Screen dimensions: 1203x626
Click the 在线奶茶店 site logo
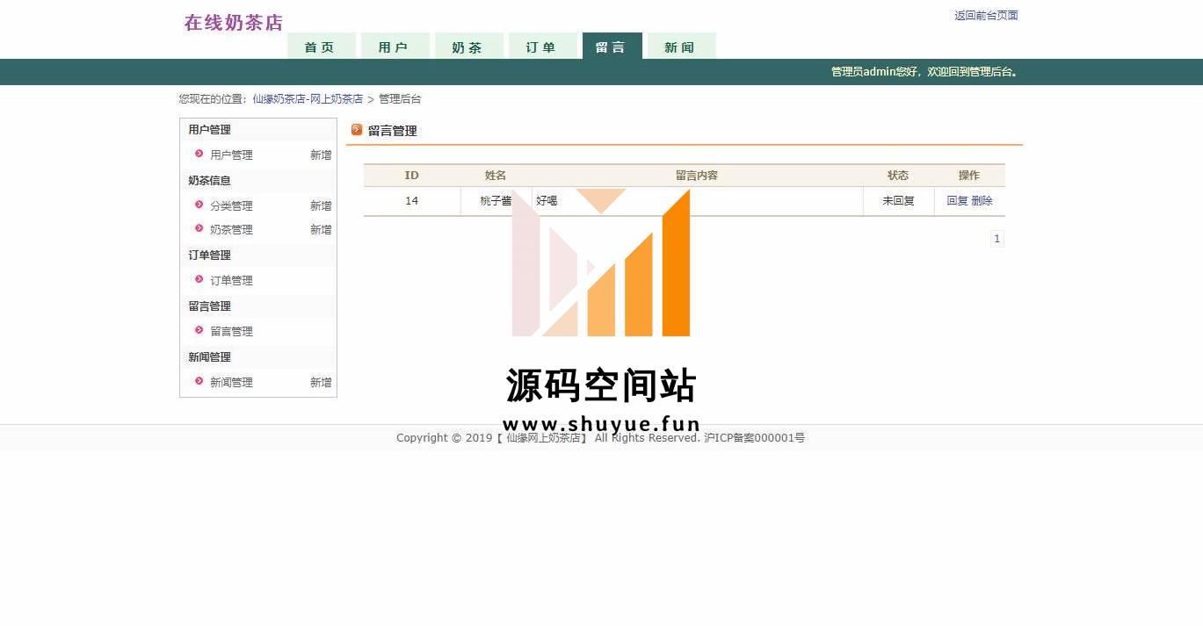tap(234, 23)
